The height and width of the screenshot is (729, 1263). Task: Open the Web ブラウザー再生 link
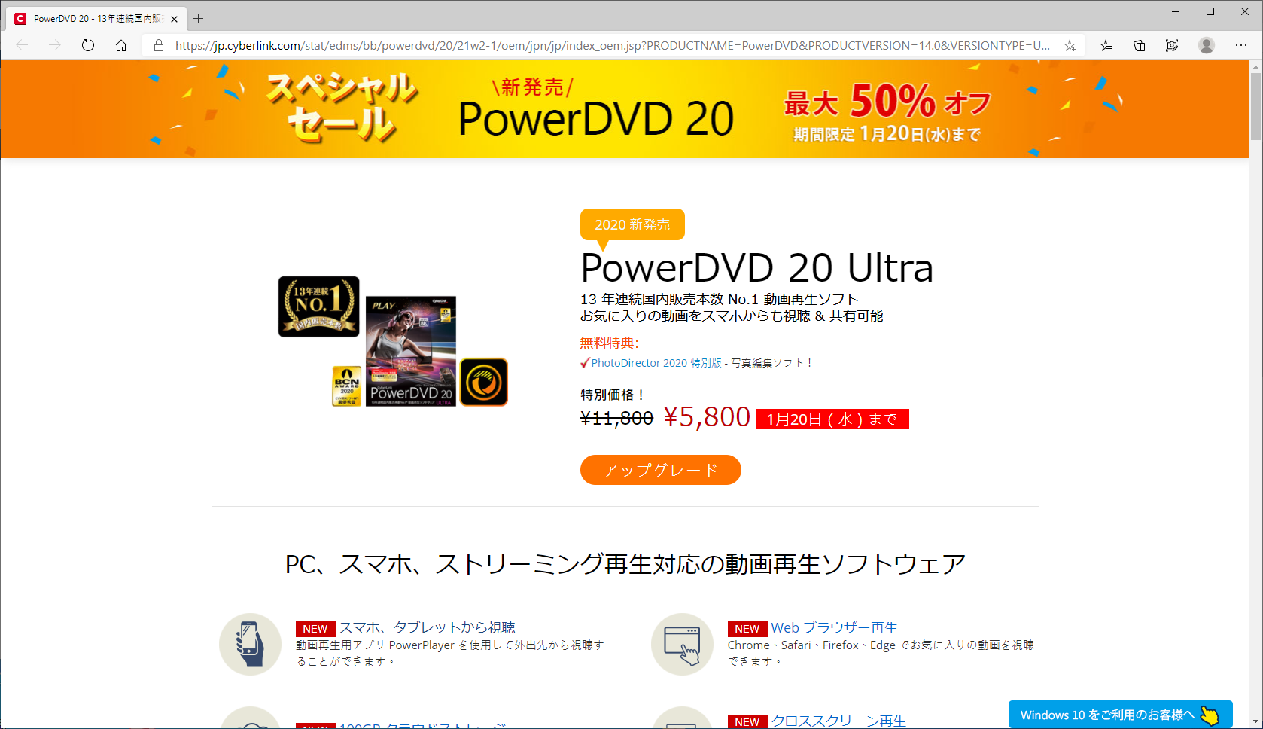point(834,627)
